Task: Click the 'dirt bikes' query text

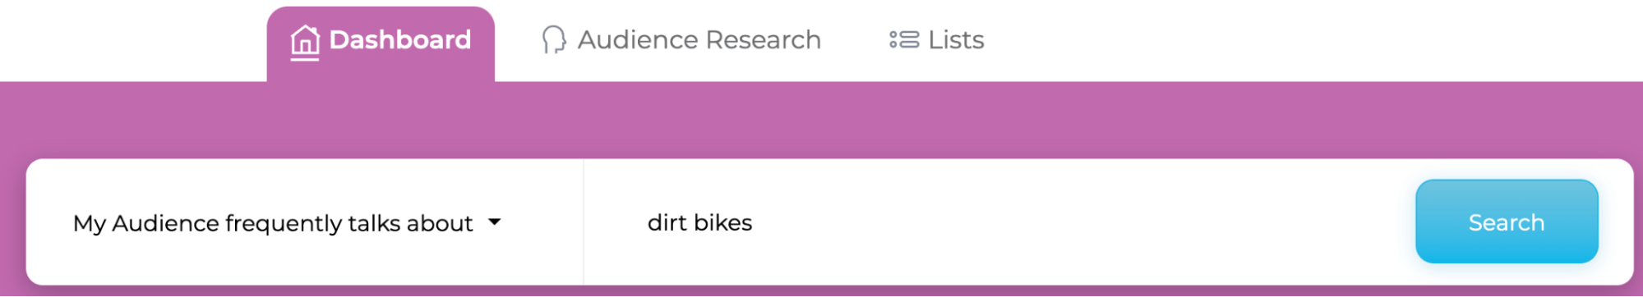Action: point(699,222)
